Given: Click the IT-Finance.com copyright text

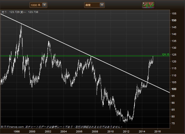Looking at the screenshot, I should pos(12,127).
